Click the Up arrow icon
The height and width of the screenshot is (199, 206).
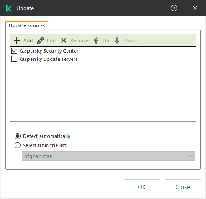coord(96,40)
